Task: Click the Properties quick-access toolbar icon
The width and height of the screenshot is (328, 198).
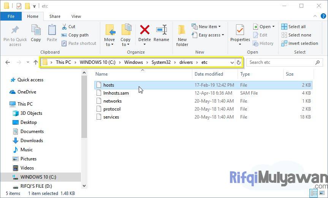Action: point(19,6)
